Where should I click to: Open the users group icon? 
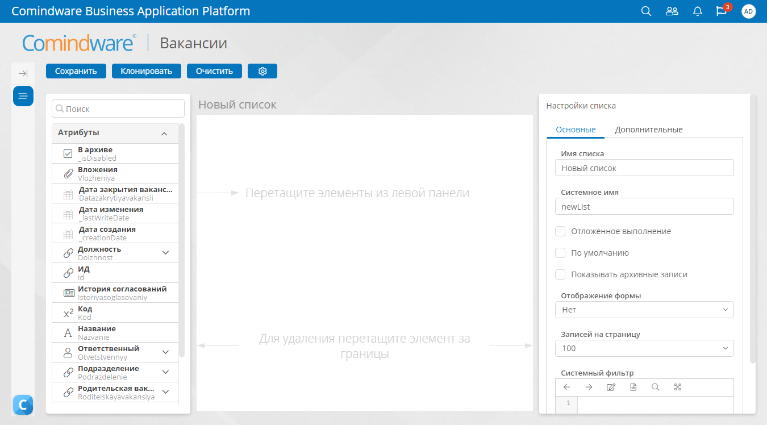pyautogui.click(x=672, y=11)
